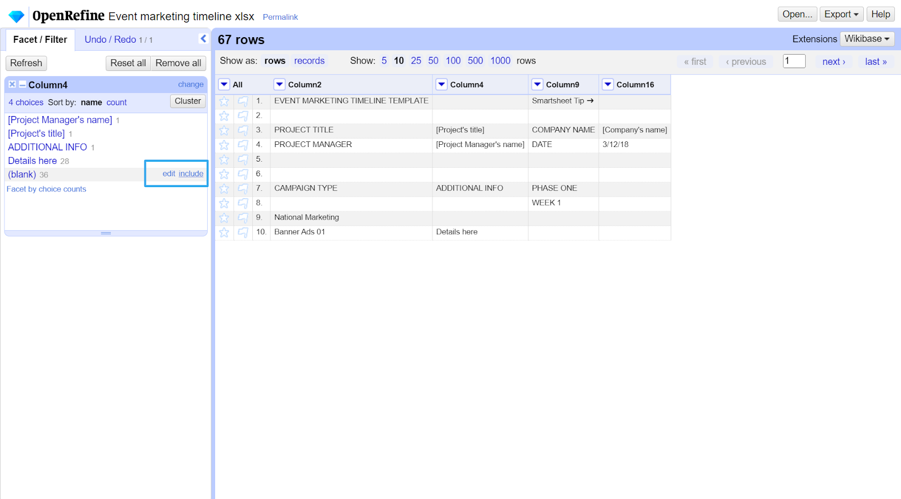
Task: Jump to the last page
Action: click(x=876, y=61)
